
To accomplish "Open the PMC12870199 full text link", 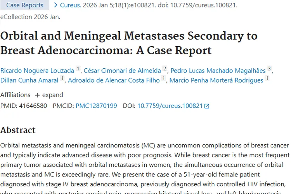I will [x=96, y=106].
